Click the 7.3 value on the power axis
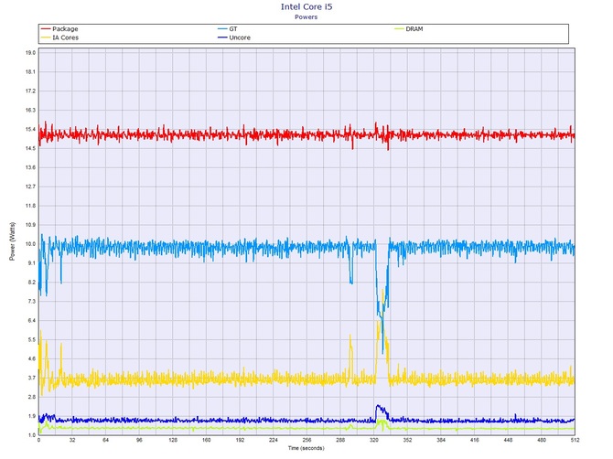This screenshot has height=459, width=613. click(31, 301)
